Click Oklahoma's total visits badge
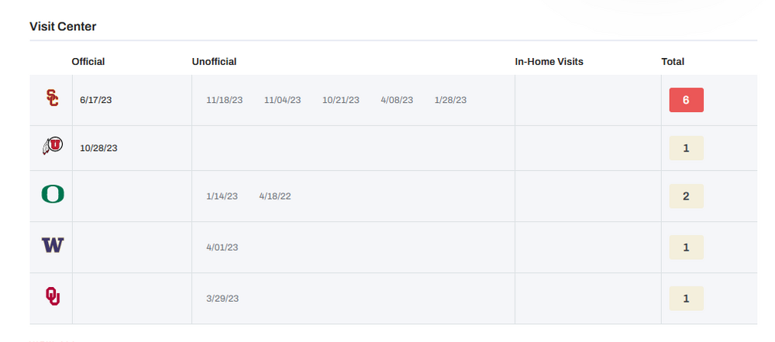Screen dimensions: 775x342 coord(686,299)
